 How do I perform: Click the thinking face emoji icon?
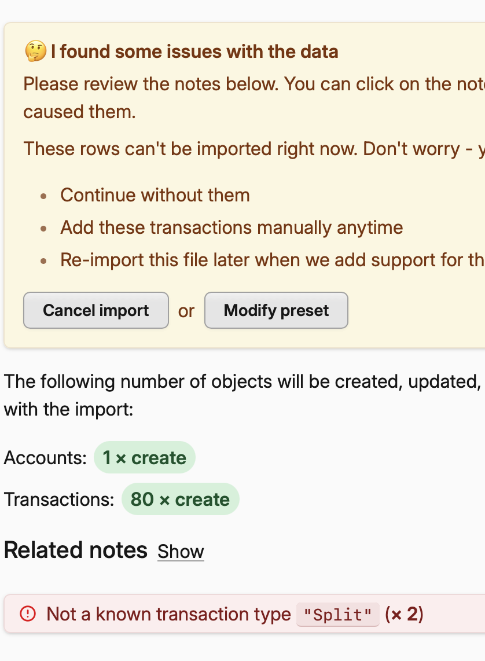point(35,52)
